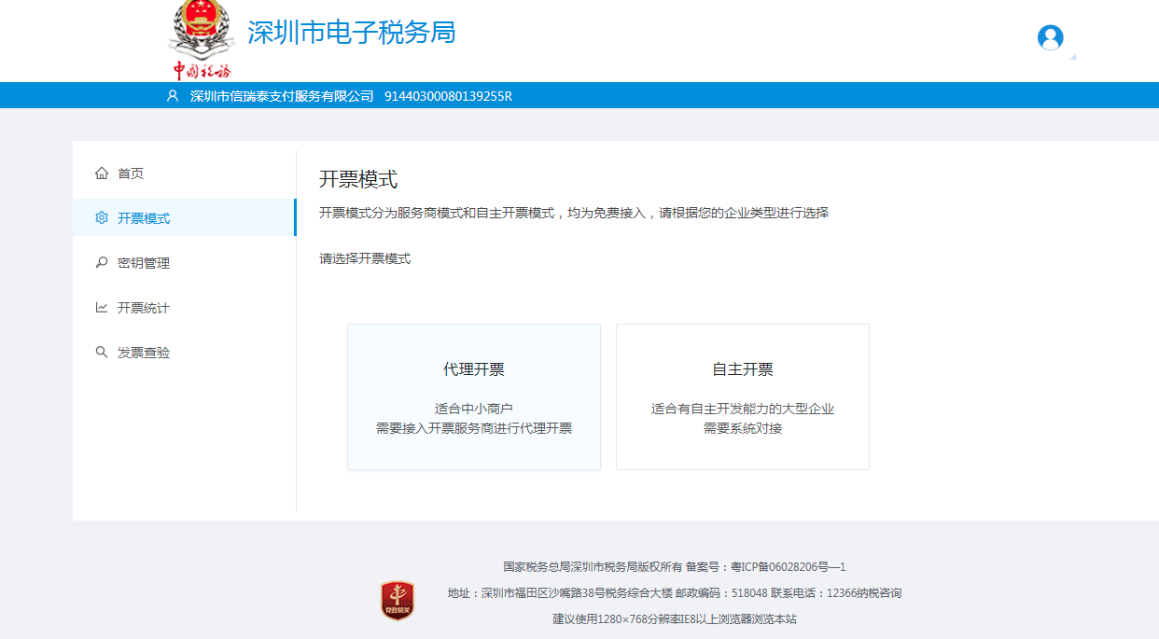Choose the 代理开票 mode card

474,396
